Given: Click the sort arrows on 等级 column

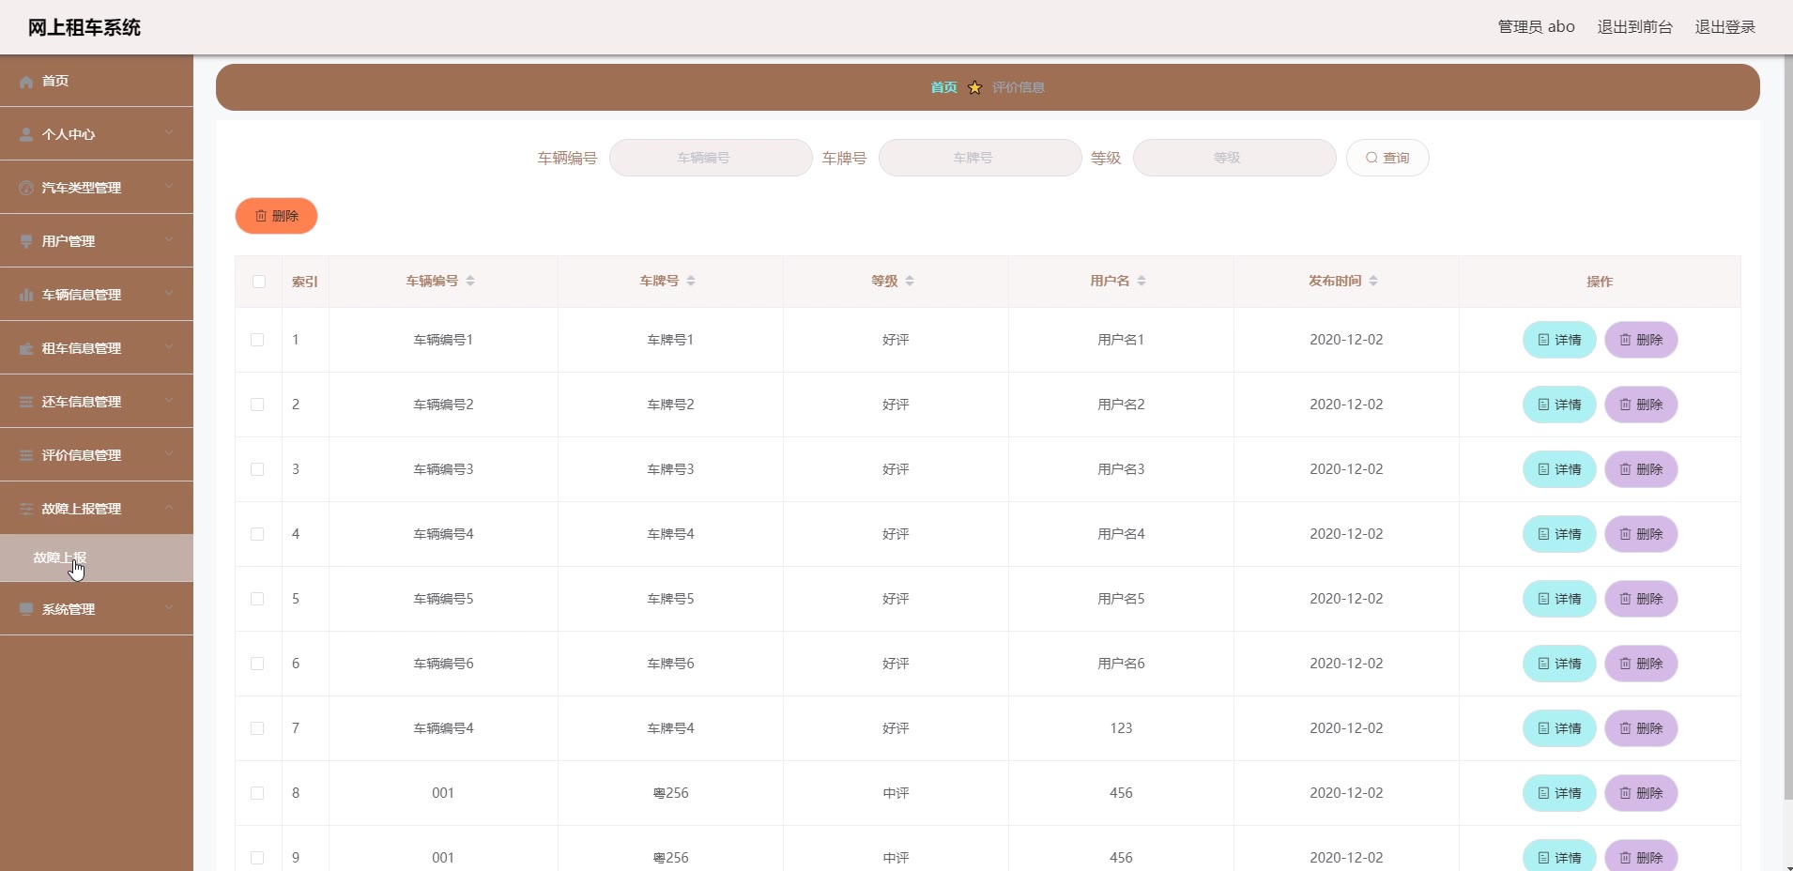Looking at the screenshot, I should click(910, 282).
